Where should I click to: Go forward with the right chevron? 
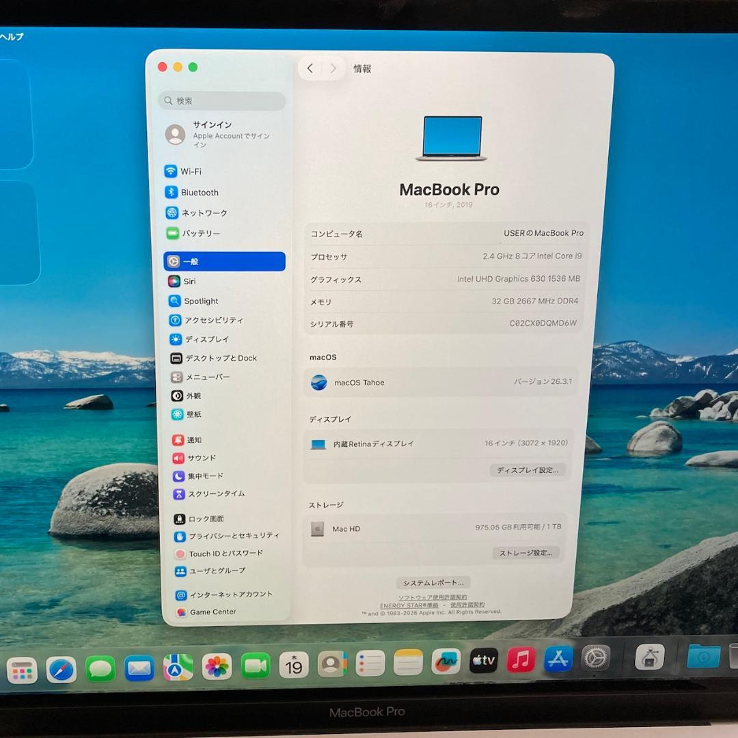333,69
